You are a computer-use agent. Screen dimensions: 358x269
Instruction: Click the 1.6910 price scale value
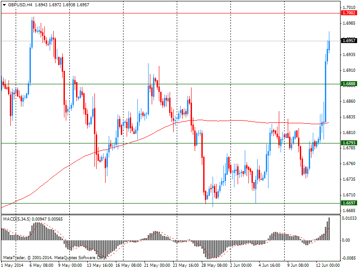[349, 70]
